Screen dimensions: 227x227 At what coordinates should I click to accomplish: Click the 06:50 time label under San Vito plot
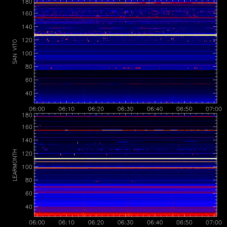point(184,109)
